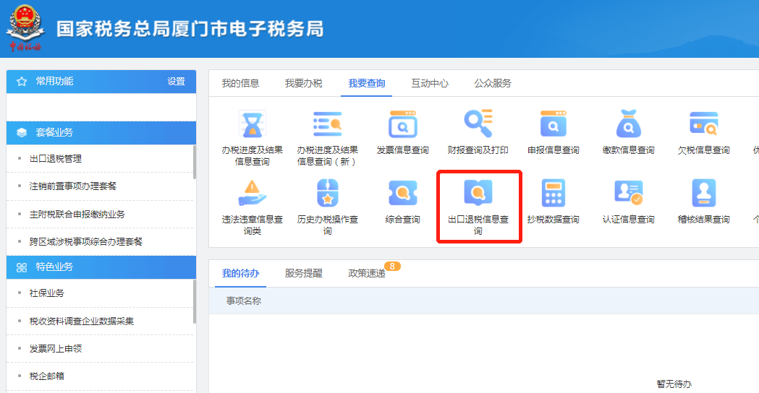
Task: Click the star icon beside 常用功能
Action: (x=22, y=82)
